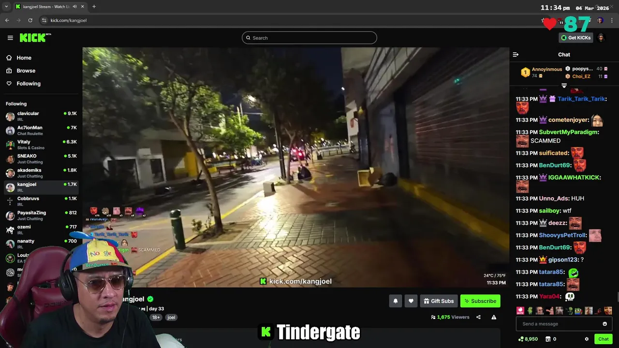Report stream using warning triangle icon

[x=494, y=317]
